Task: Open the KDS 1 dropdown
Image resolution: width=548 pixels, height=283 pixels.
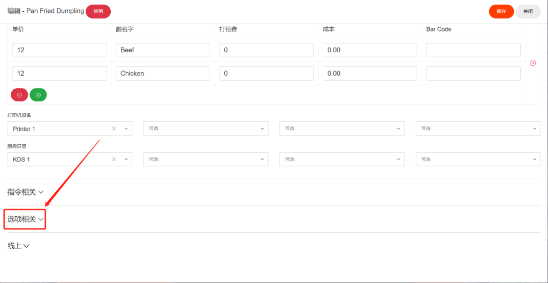Action: pos(126,159)
